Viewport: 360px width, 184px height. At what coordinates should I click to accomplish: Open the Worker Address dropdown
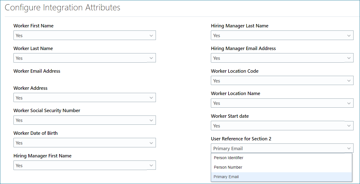151,98
